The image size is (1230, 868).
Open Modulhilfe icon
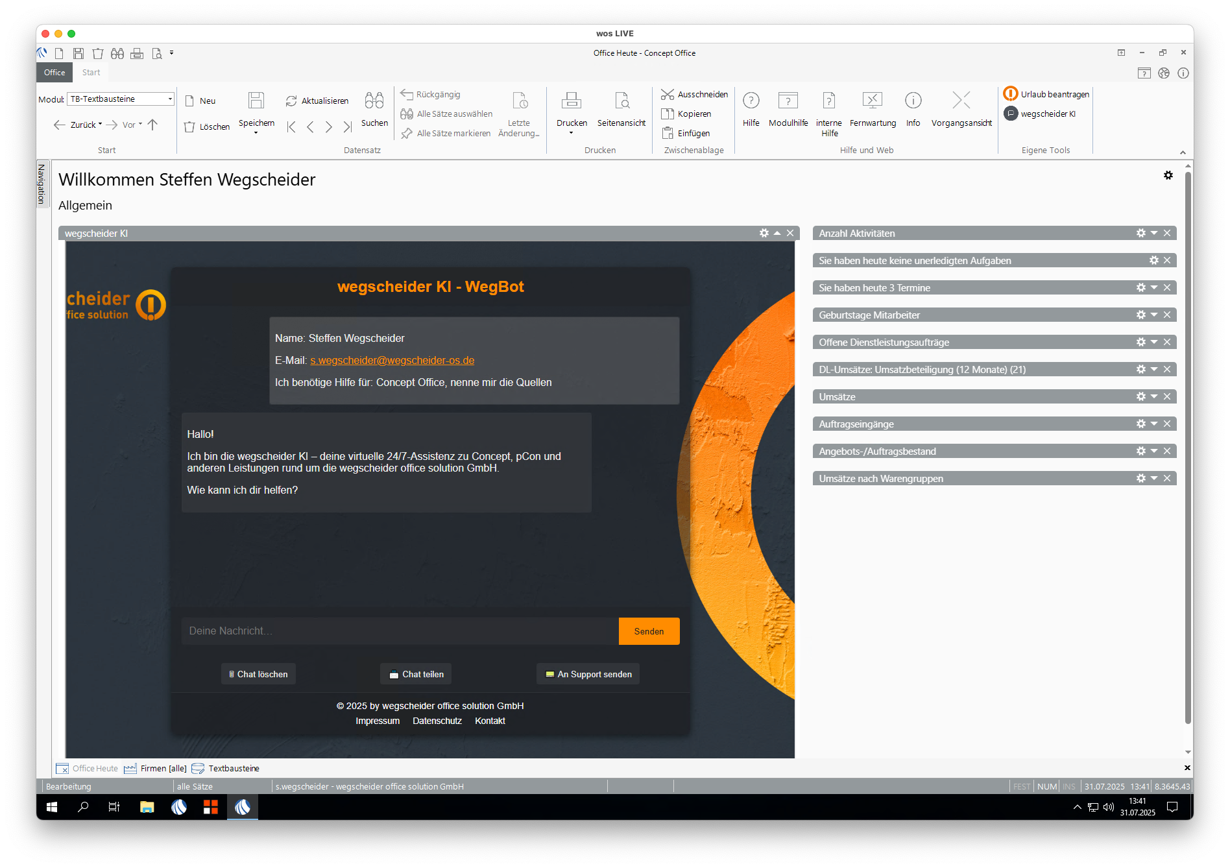coord(788,101)
